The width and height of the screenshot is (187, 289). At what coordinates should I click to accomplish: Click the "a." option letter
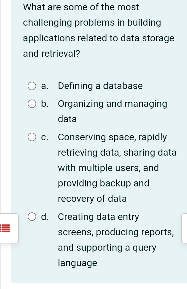45,86
